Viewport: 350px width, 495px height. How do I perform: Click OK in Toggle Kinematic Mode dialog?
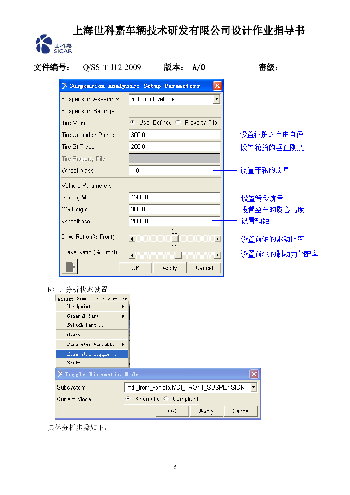(172, 411)
